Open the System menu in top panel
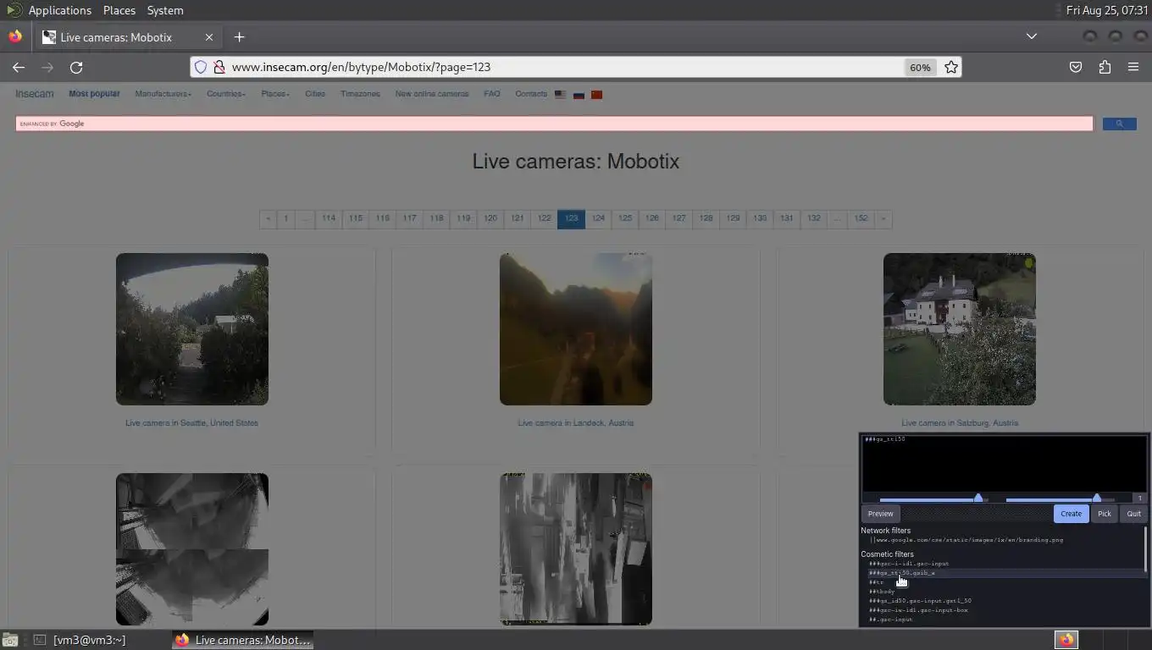1152x650 pixels. (x=165, y=10)
